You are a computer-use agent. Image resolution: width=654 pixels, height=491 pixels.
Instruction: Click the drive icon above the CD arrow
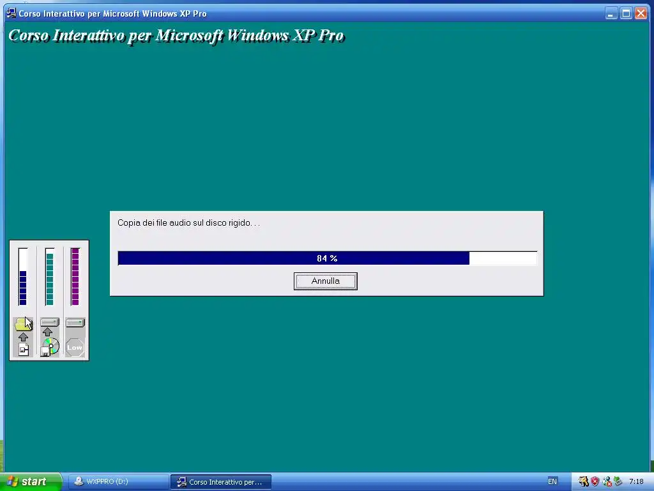(x=50, y=322)
